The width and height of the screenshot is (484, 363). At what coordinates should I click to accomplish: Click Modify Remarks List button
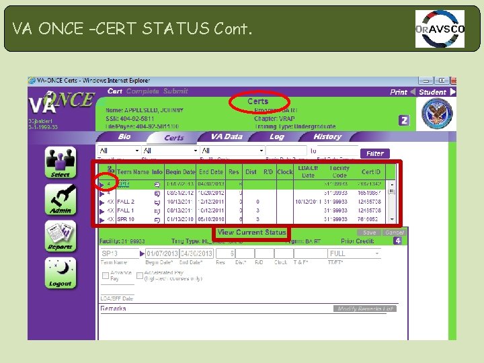click(365, 309)
